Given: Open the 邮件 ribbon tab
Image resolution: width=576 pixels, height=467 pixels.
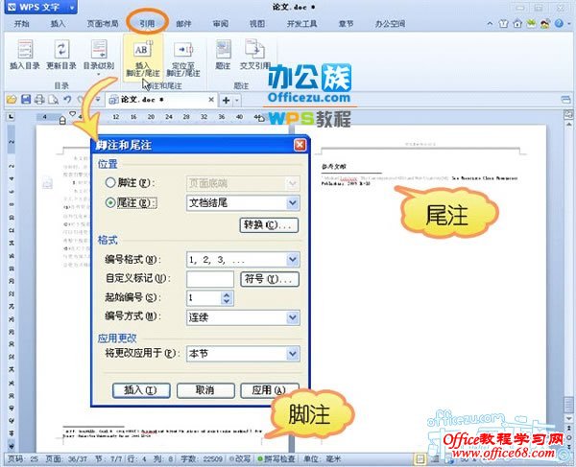Looking at the screenshot, I should pos(183,23).
